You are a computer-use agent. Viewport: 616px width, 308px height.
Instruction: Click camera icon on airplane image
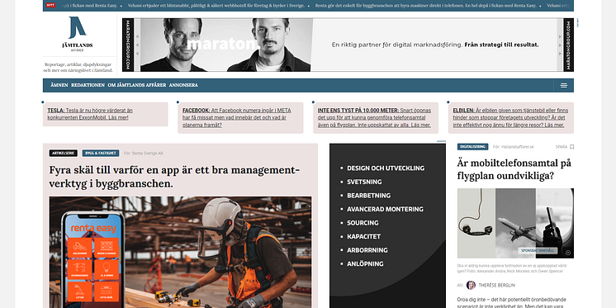click(x=567, y=253)
